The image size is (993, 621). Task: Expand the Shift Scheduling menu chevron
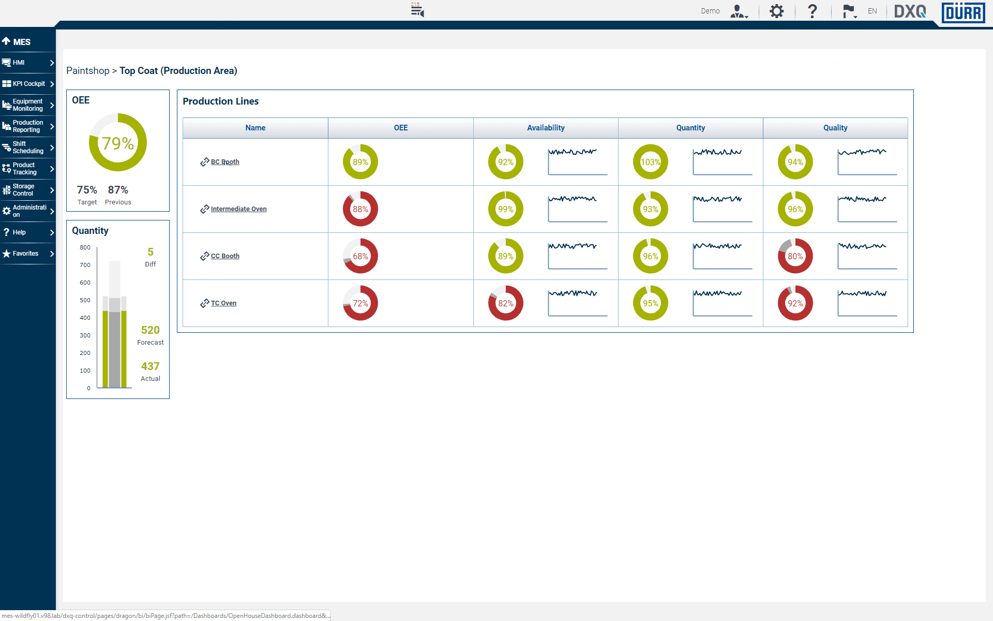tap(52, 147)
